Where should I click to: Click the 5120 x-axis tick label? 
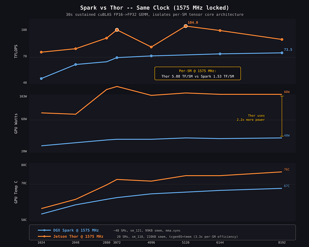[x=185, y=243]
